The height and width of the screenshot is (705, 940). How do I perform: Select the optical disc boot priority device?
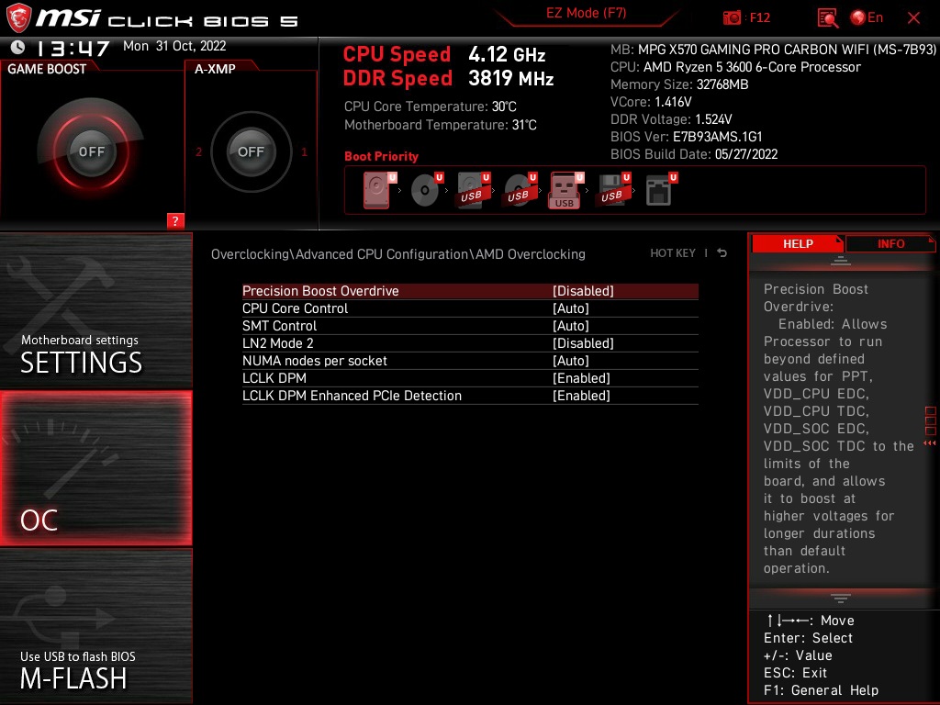(427, 190)
